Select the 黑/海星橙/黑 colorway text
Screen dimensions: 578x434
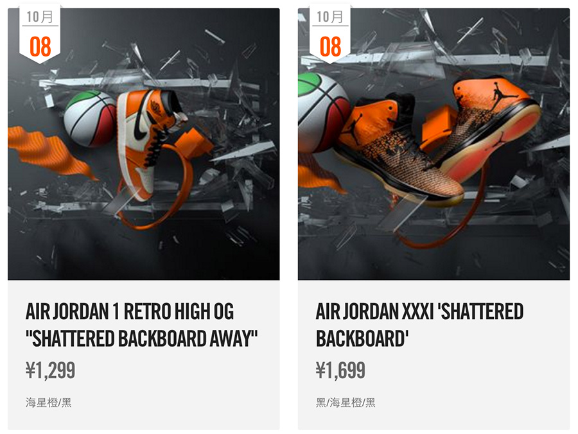[346, 403]
